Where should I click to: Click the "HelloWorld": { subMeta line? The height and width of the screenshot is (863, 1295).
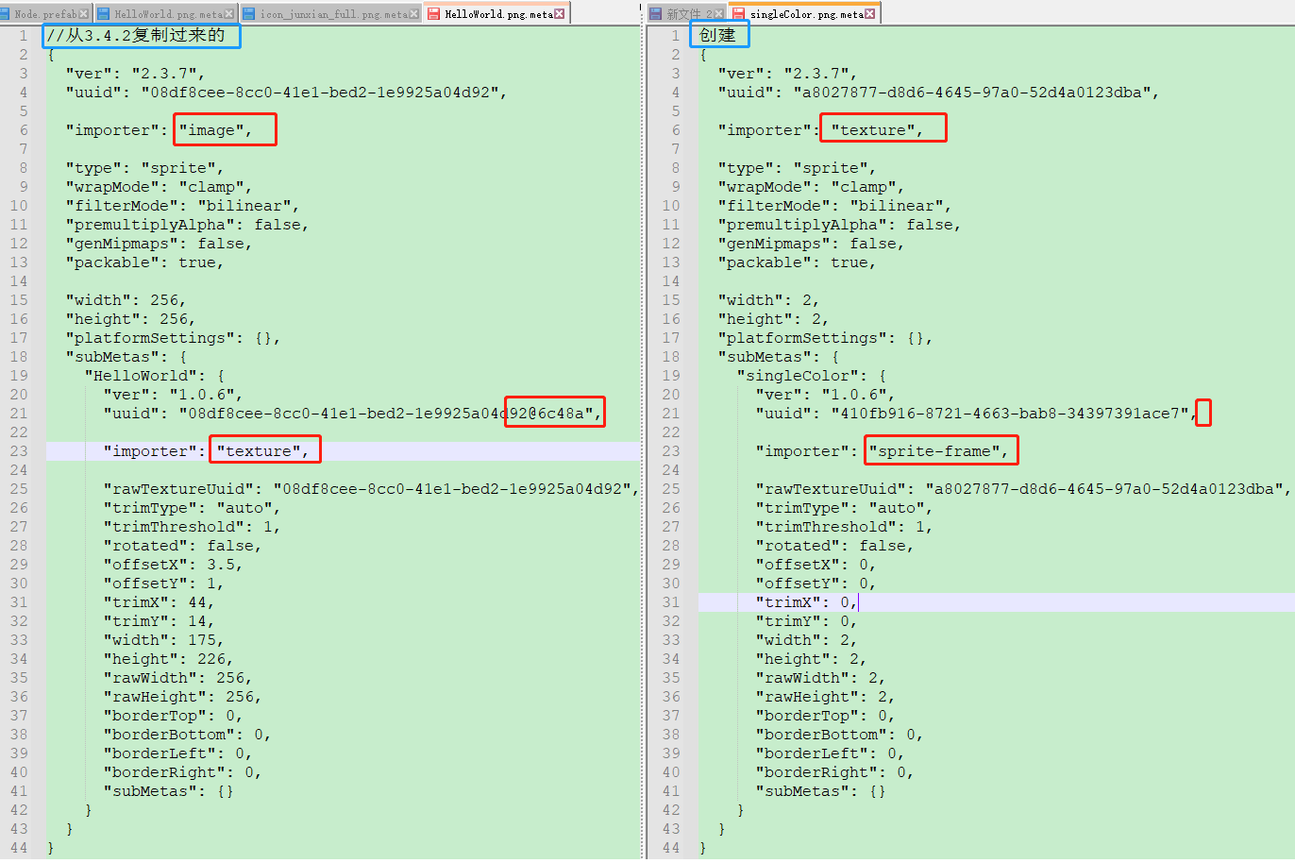pos(155,376)
